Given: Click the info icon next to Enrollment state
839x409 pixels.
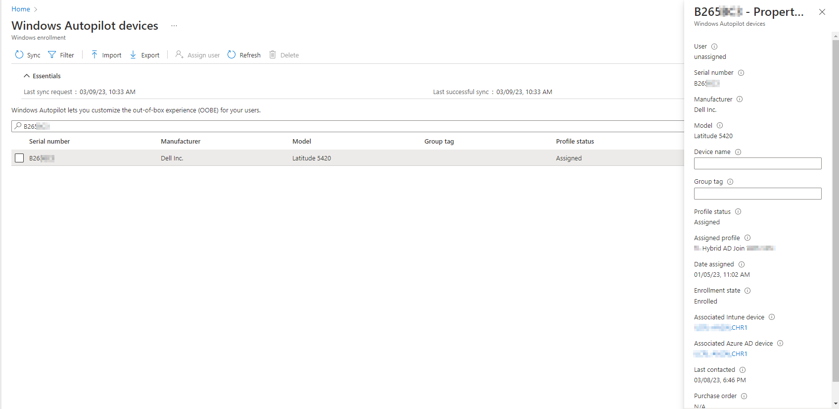Looking at the screenshot, I should [747, 291].
